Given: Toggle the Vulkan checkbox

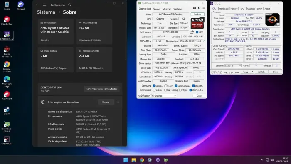Looking at the screenshot, I should 154,90.
